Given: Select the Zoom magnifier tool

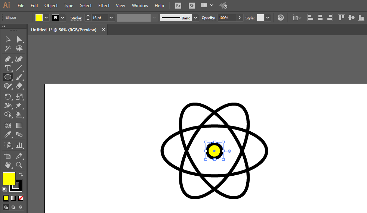Looking at the screenshot, I should coord(19,165).
